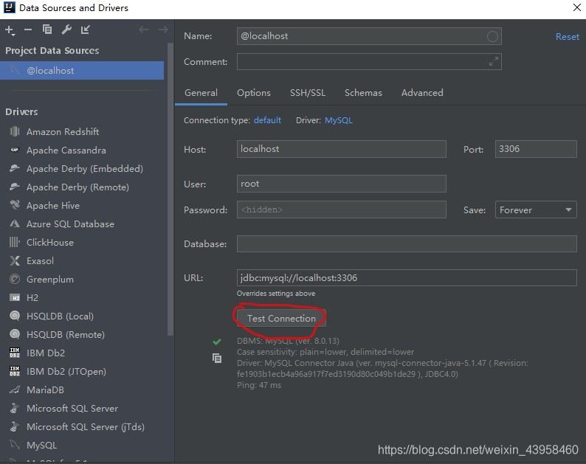This screenshot has width=586, height=464.
Task: Select the Amazon Redshift driver
Action: pos(82,131)
